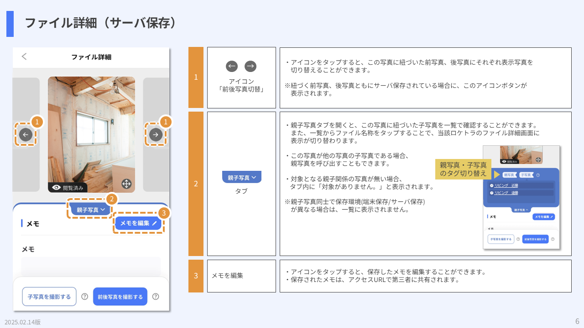Click the slide title ファイル詳細（サーバ保存）
The height and width of the screenshot is (328, 584).
[x=100, y=23]
